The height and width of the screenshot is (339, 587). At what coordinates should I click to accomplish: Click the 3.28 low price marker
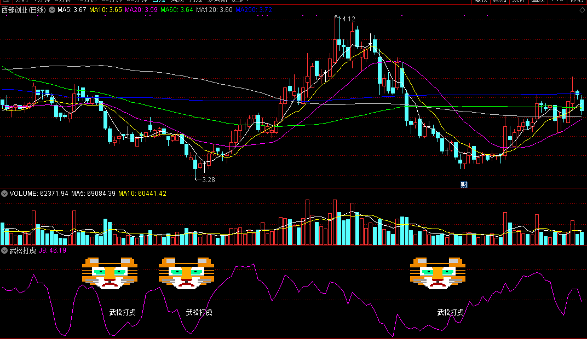tap(209, 180)
